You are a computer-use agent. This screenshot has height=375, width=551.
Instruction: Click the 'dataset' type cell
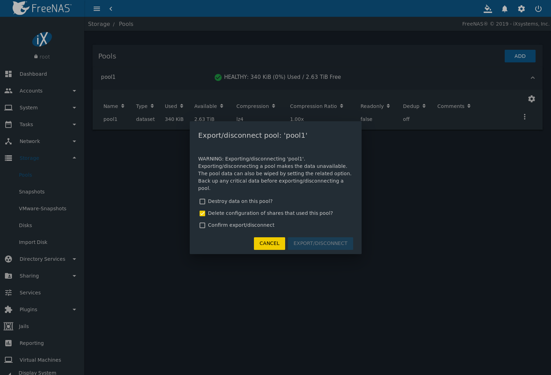coord(146,119)
